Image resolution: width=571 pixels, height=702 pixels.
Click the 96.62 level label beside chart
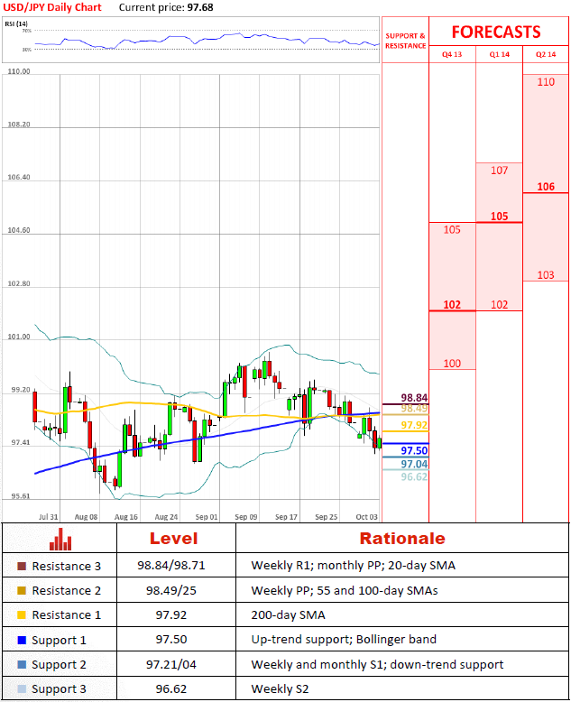click(414, 476)
